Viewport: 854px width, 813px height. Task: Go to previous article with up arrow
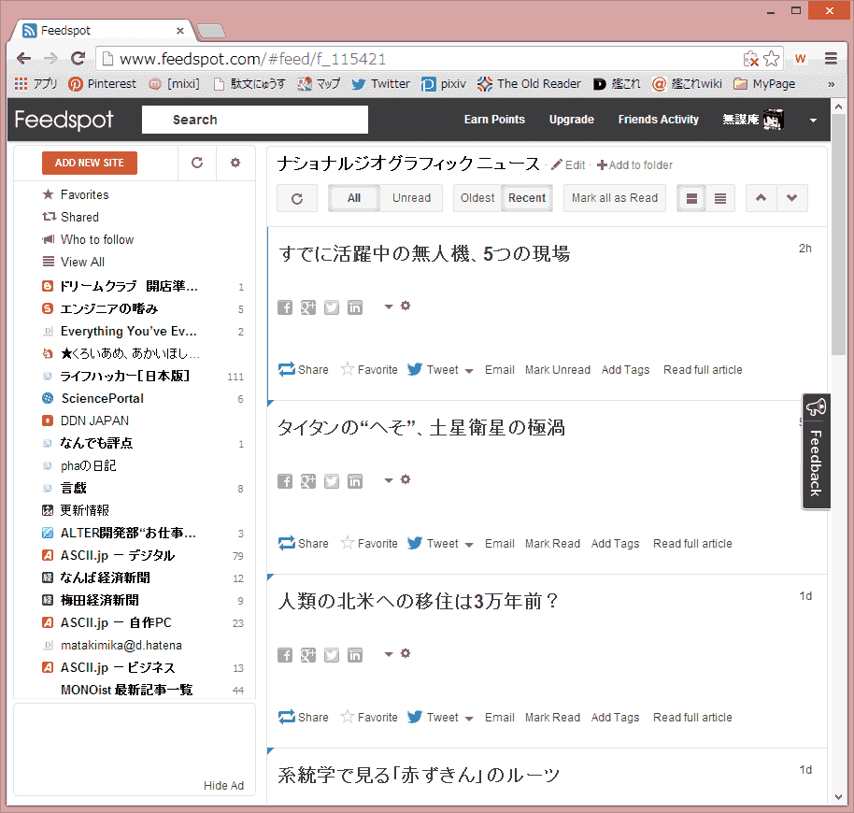[761, 198]
